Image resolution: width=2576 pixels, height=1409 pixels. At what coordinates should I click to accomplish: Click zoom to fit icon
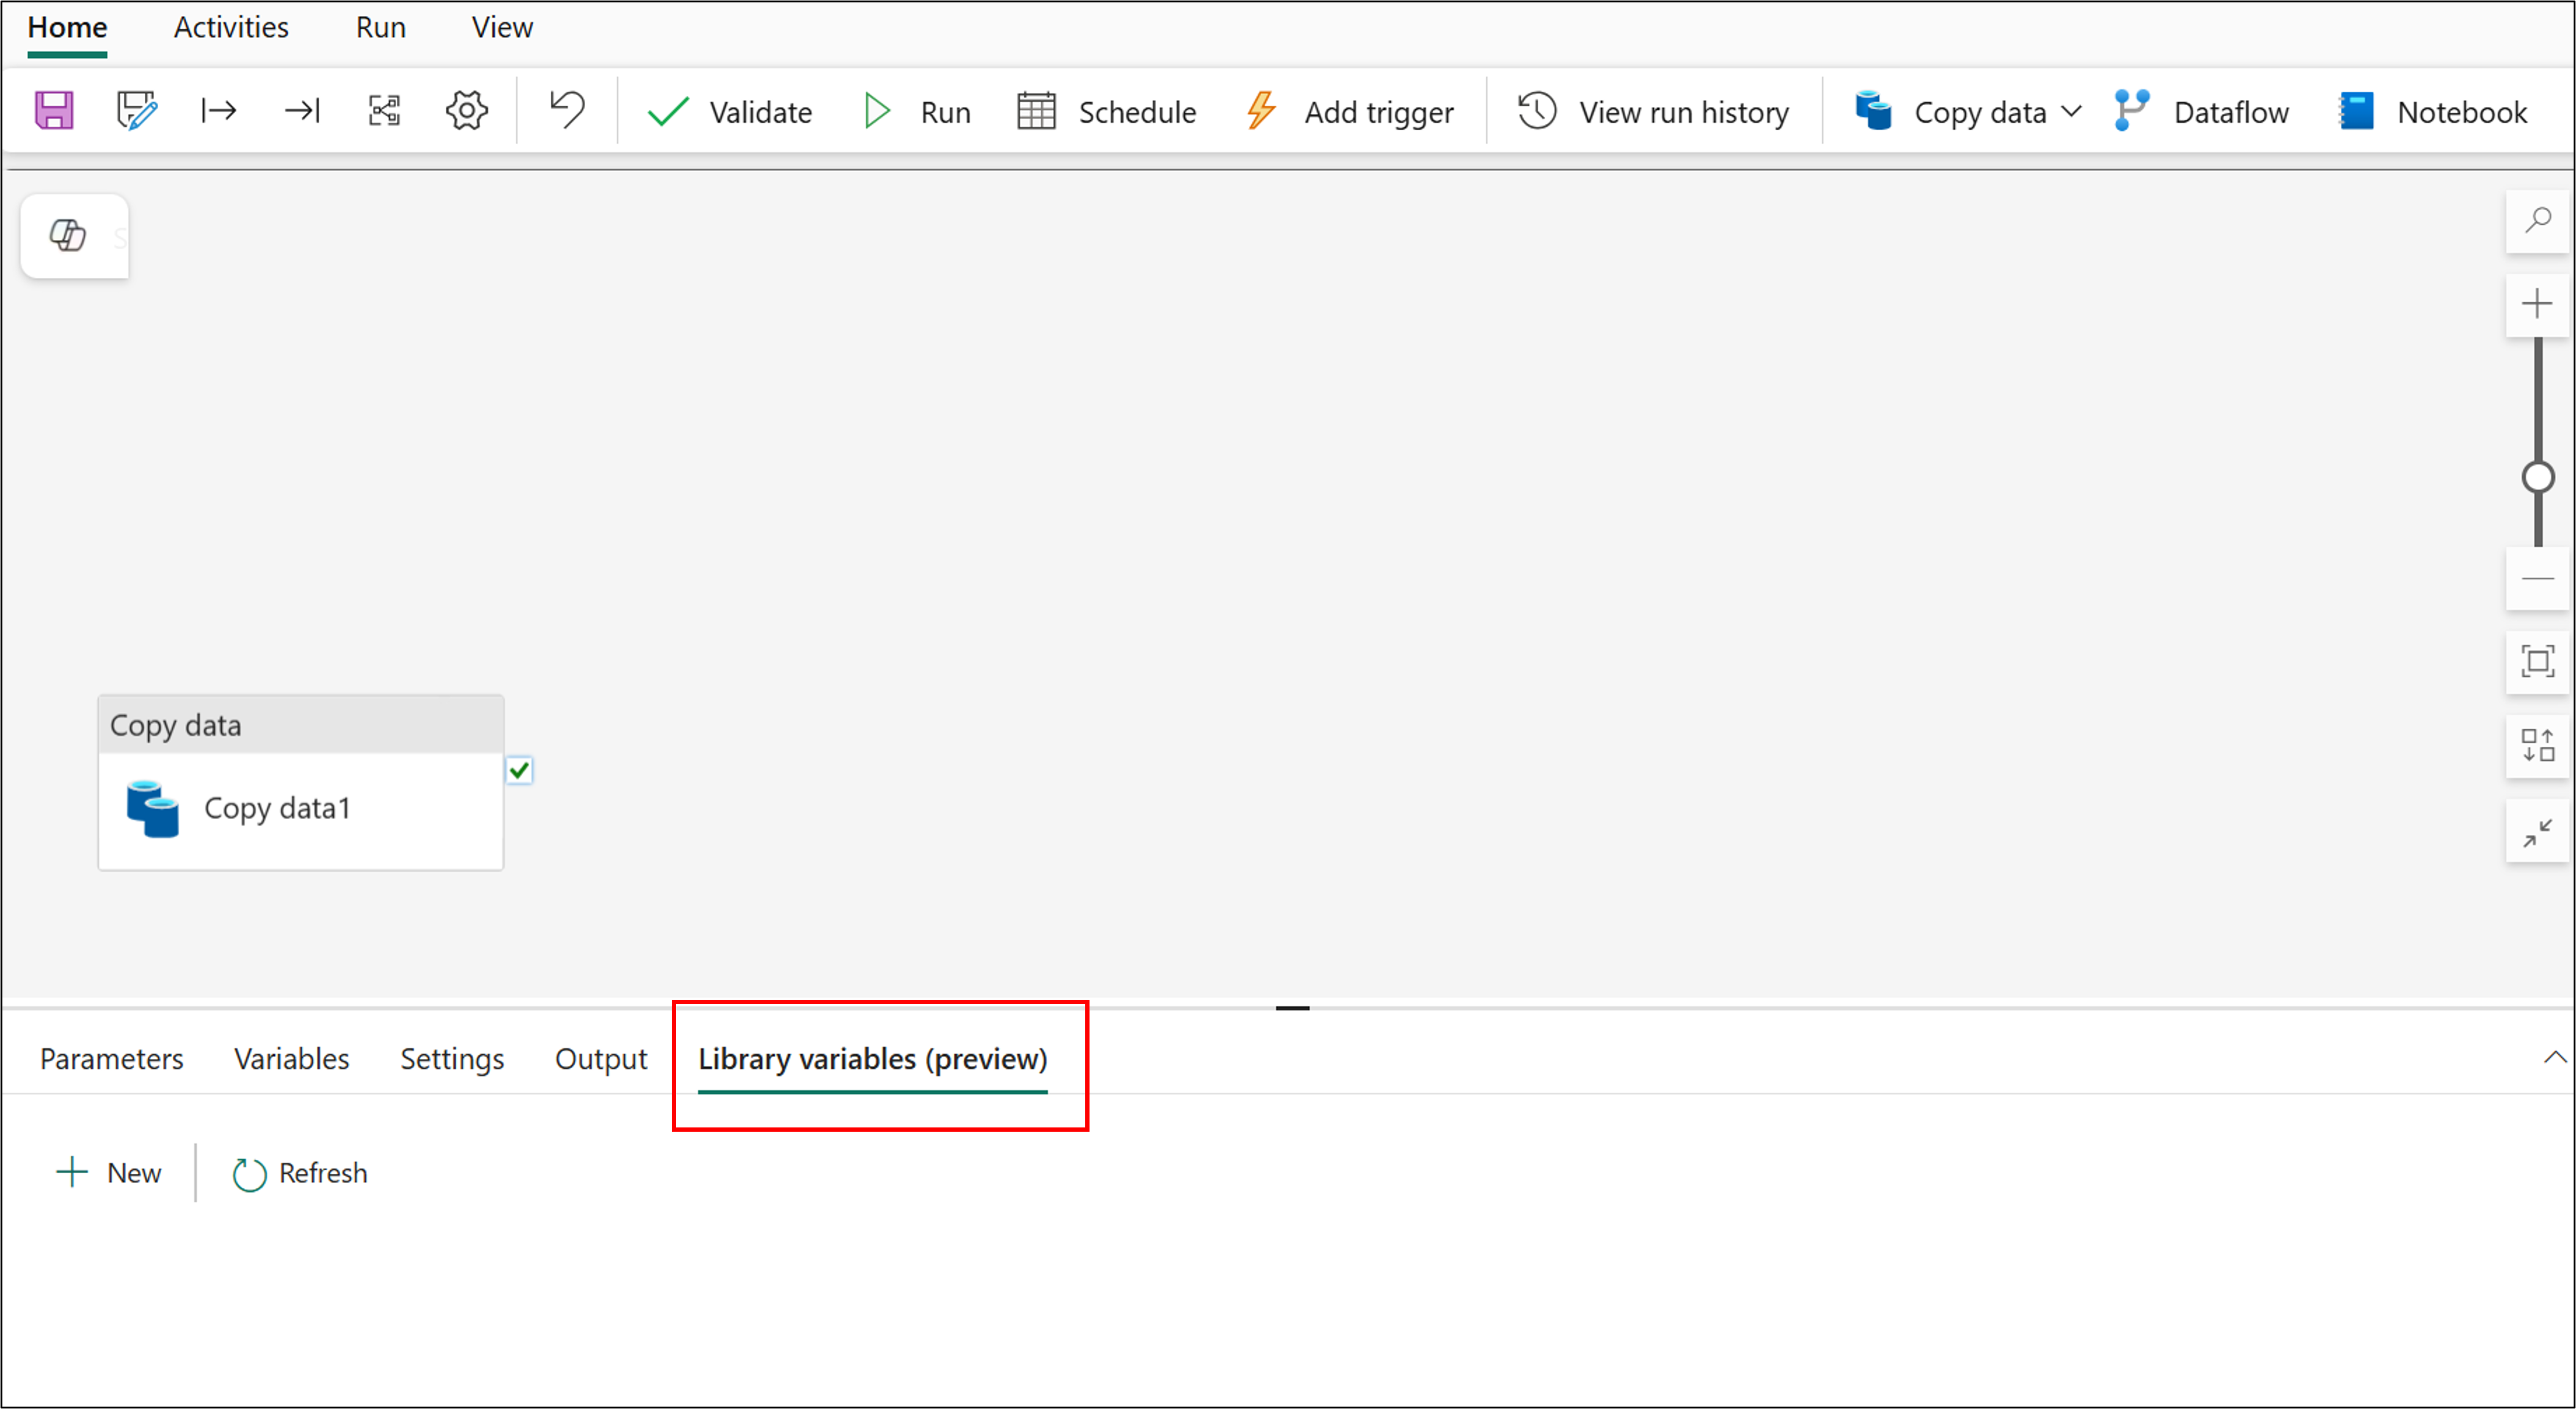tap(2537, 661)
